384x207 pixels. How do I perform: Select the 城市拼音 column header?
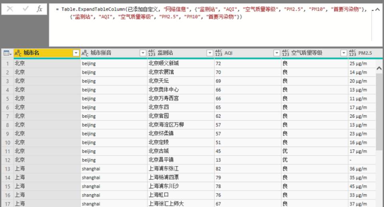pyautogui.click(x=114, y=53)
